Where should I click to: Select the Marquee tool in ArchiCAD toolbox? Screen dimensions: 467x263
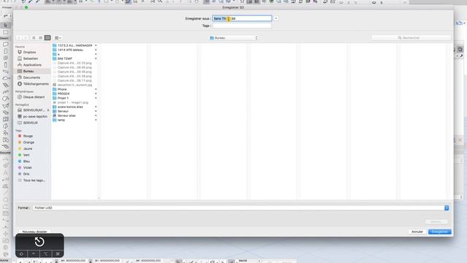coord(5,32)
